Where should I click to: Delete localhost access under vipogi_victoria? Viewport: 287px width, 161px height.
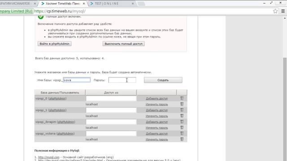182,139
